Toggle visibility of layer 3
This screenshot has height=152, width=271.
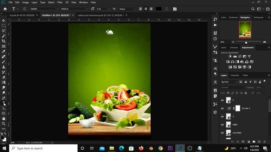[222, 117]
